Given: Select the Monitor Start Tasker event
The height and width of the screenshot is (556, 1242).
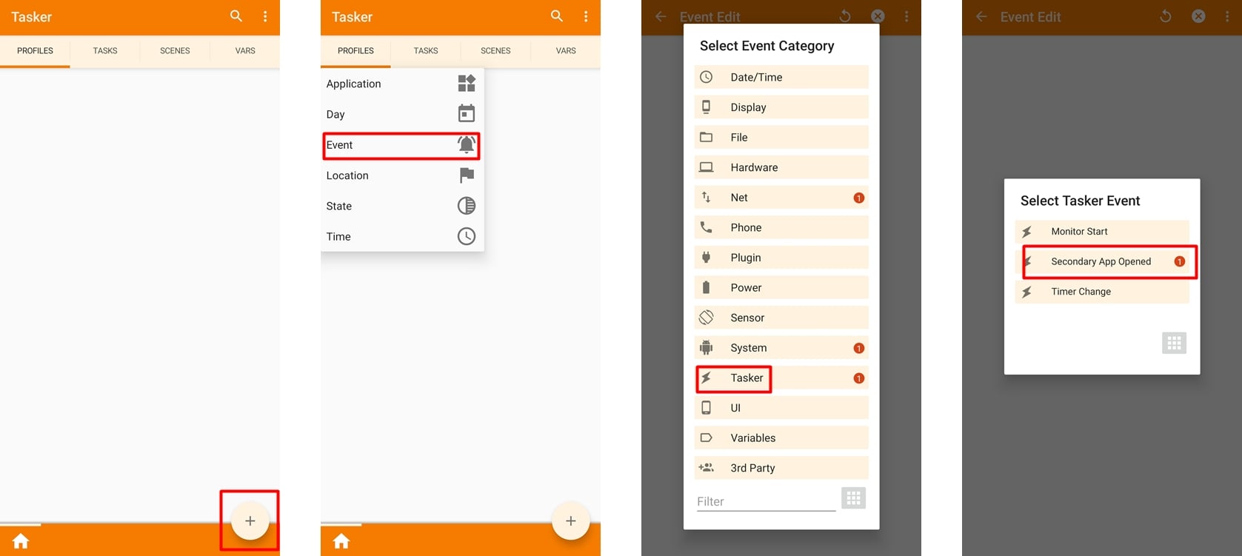Looking at the screenshot, I should click(x=1102, y=232).
